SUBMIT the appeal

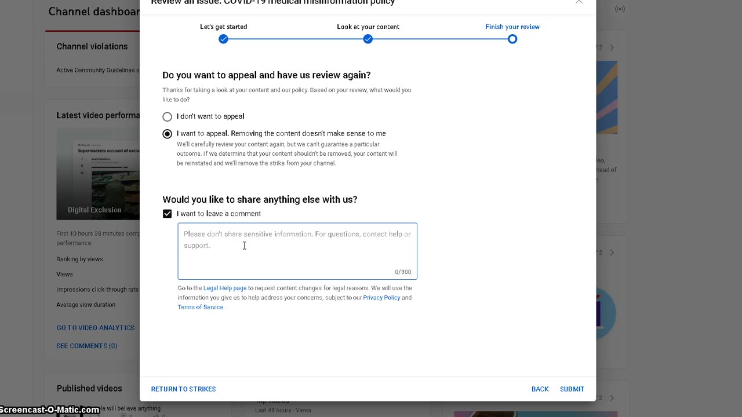(572, 389)
